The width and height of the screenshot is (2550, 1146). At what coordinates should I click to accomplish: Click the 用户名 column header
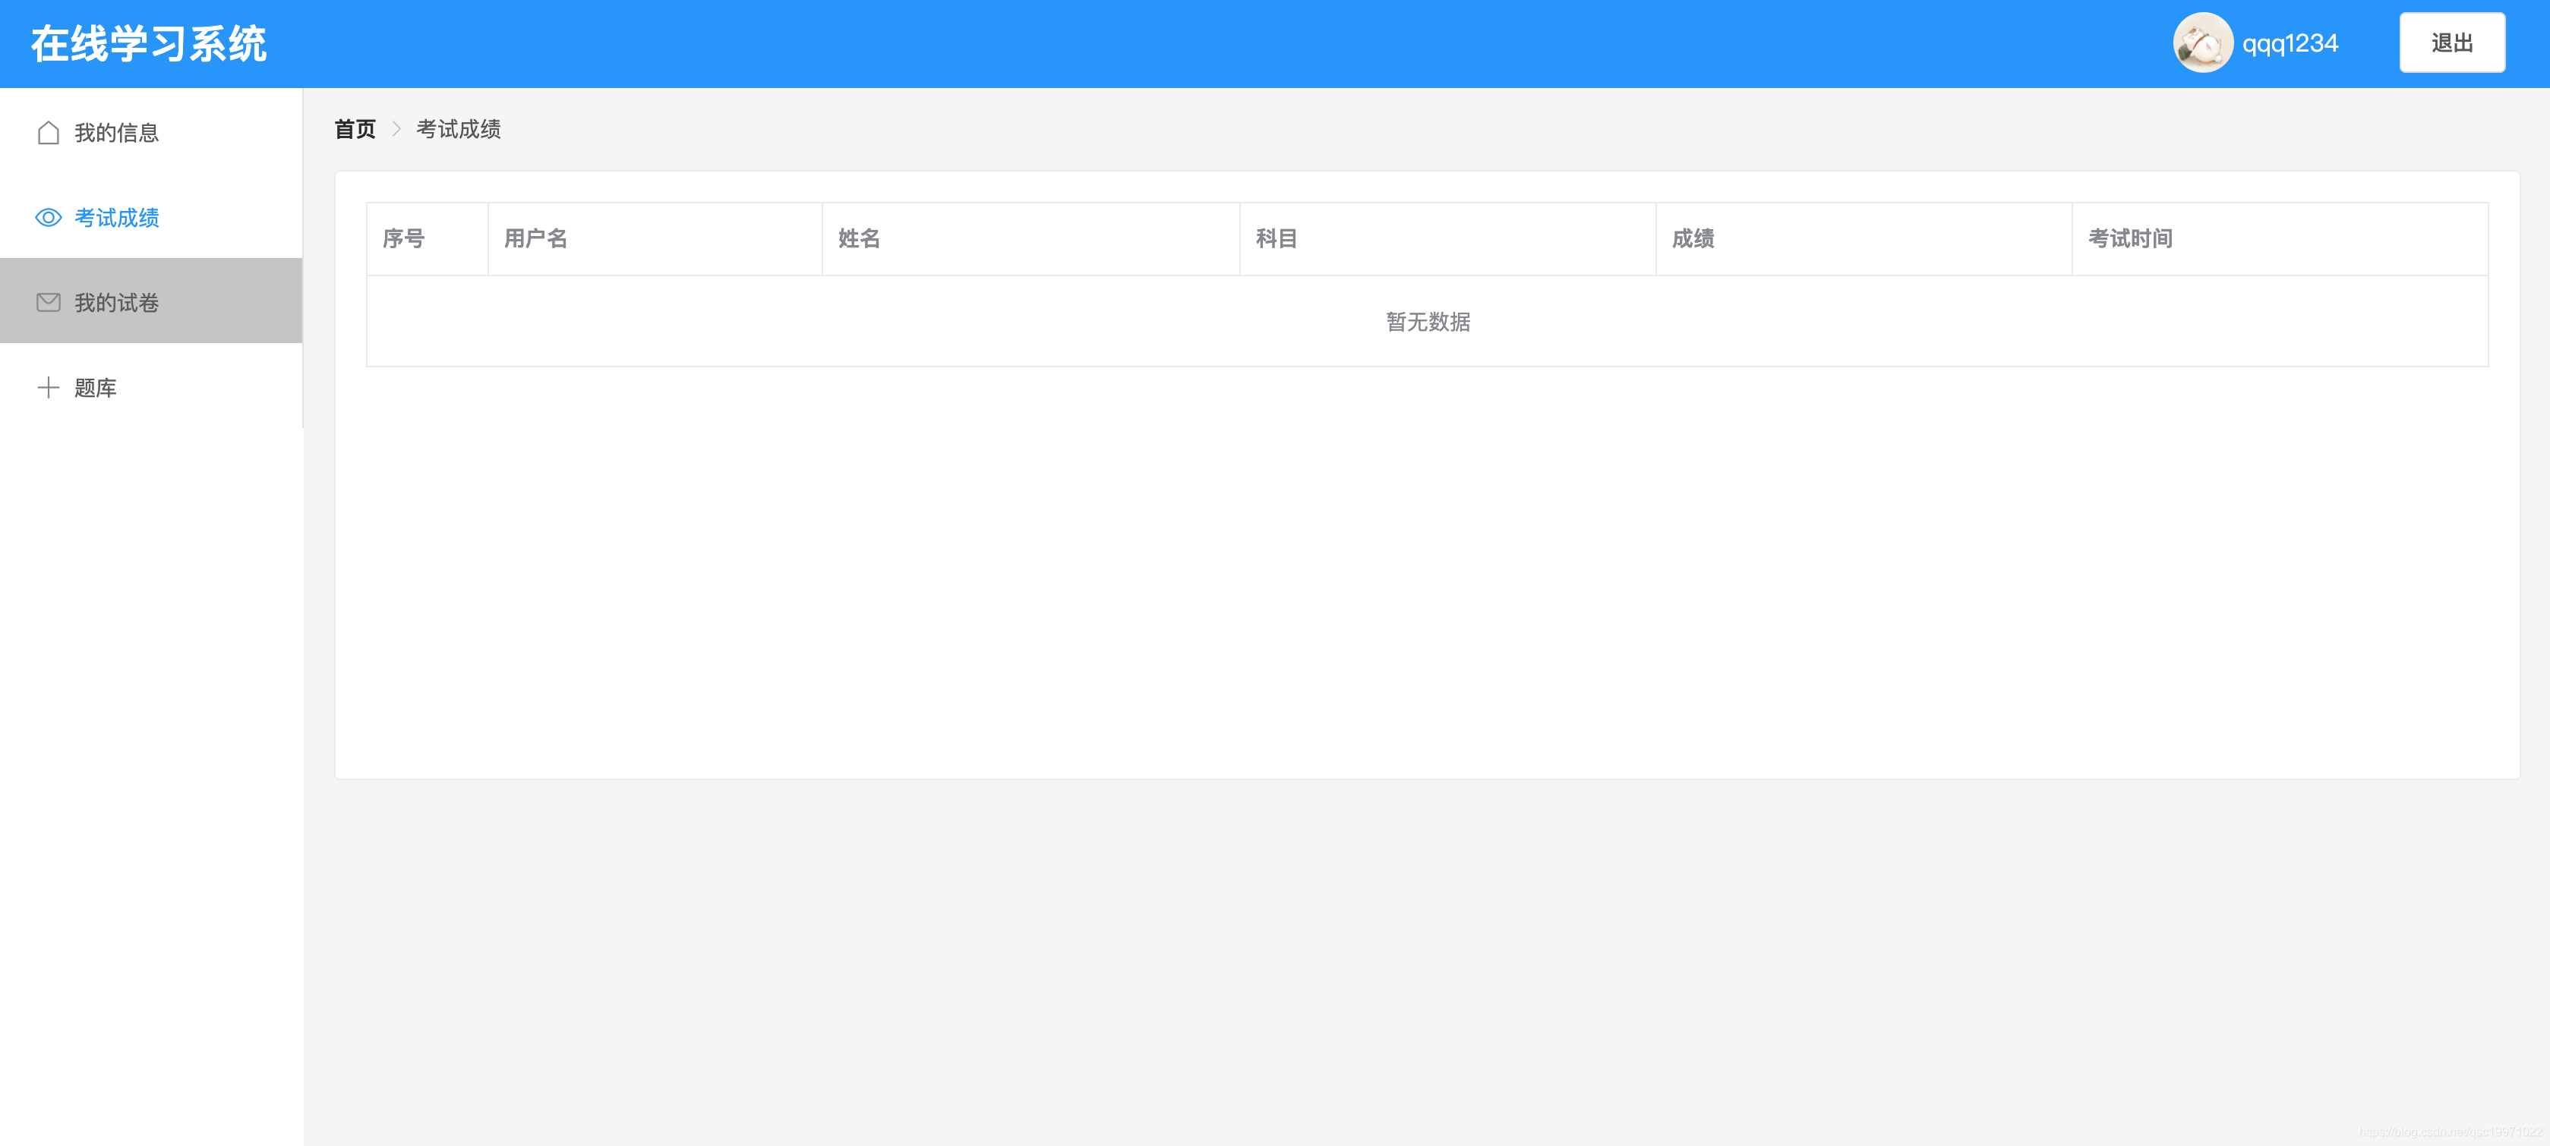535,238
